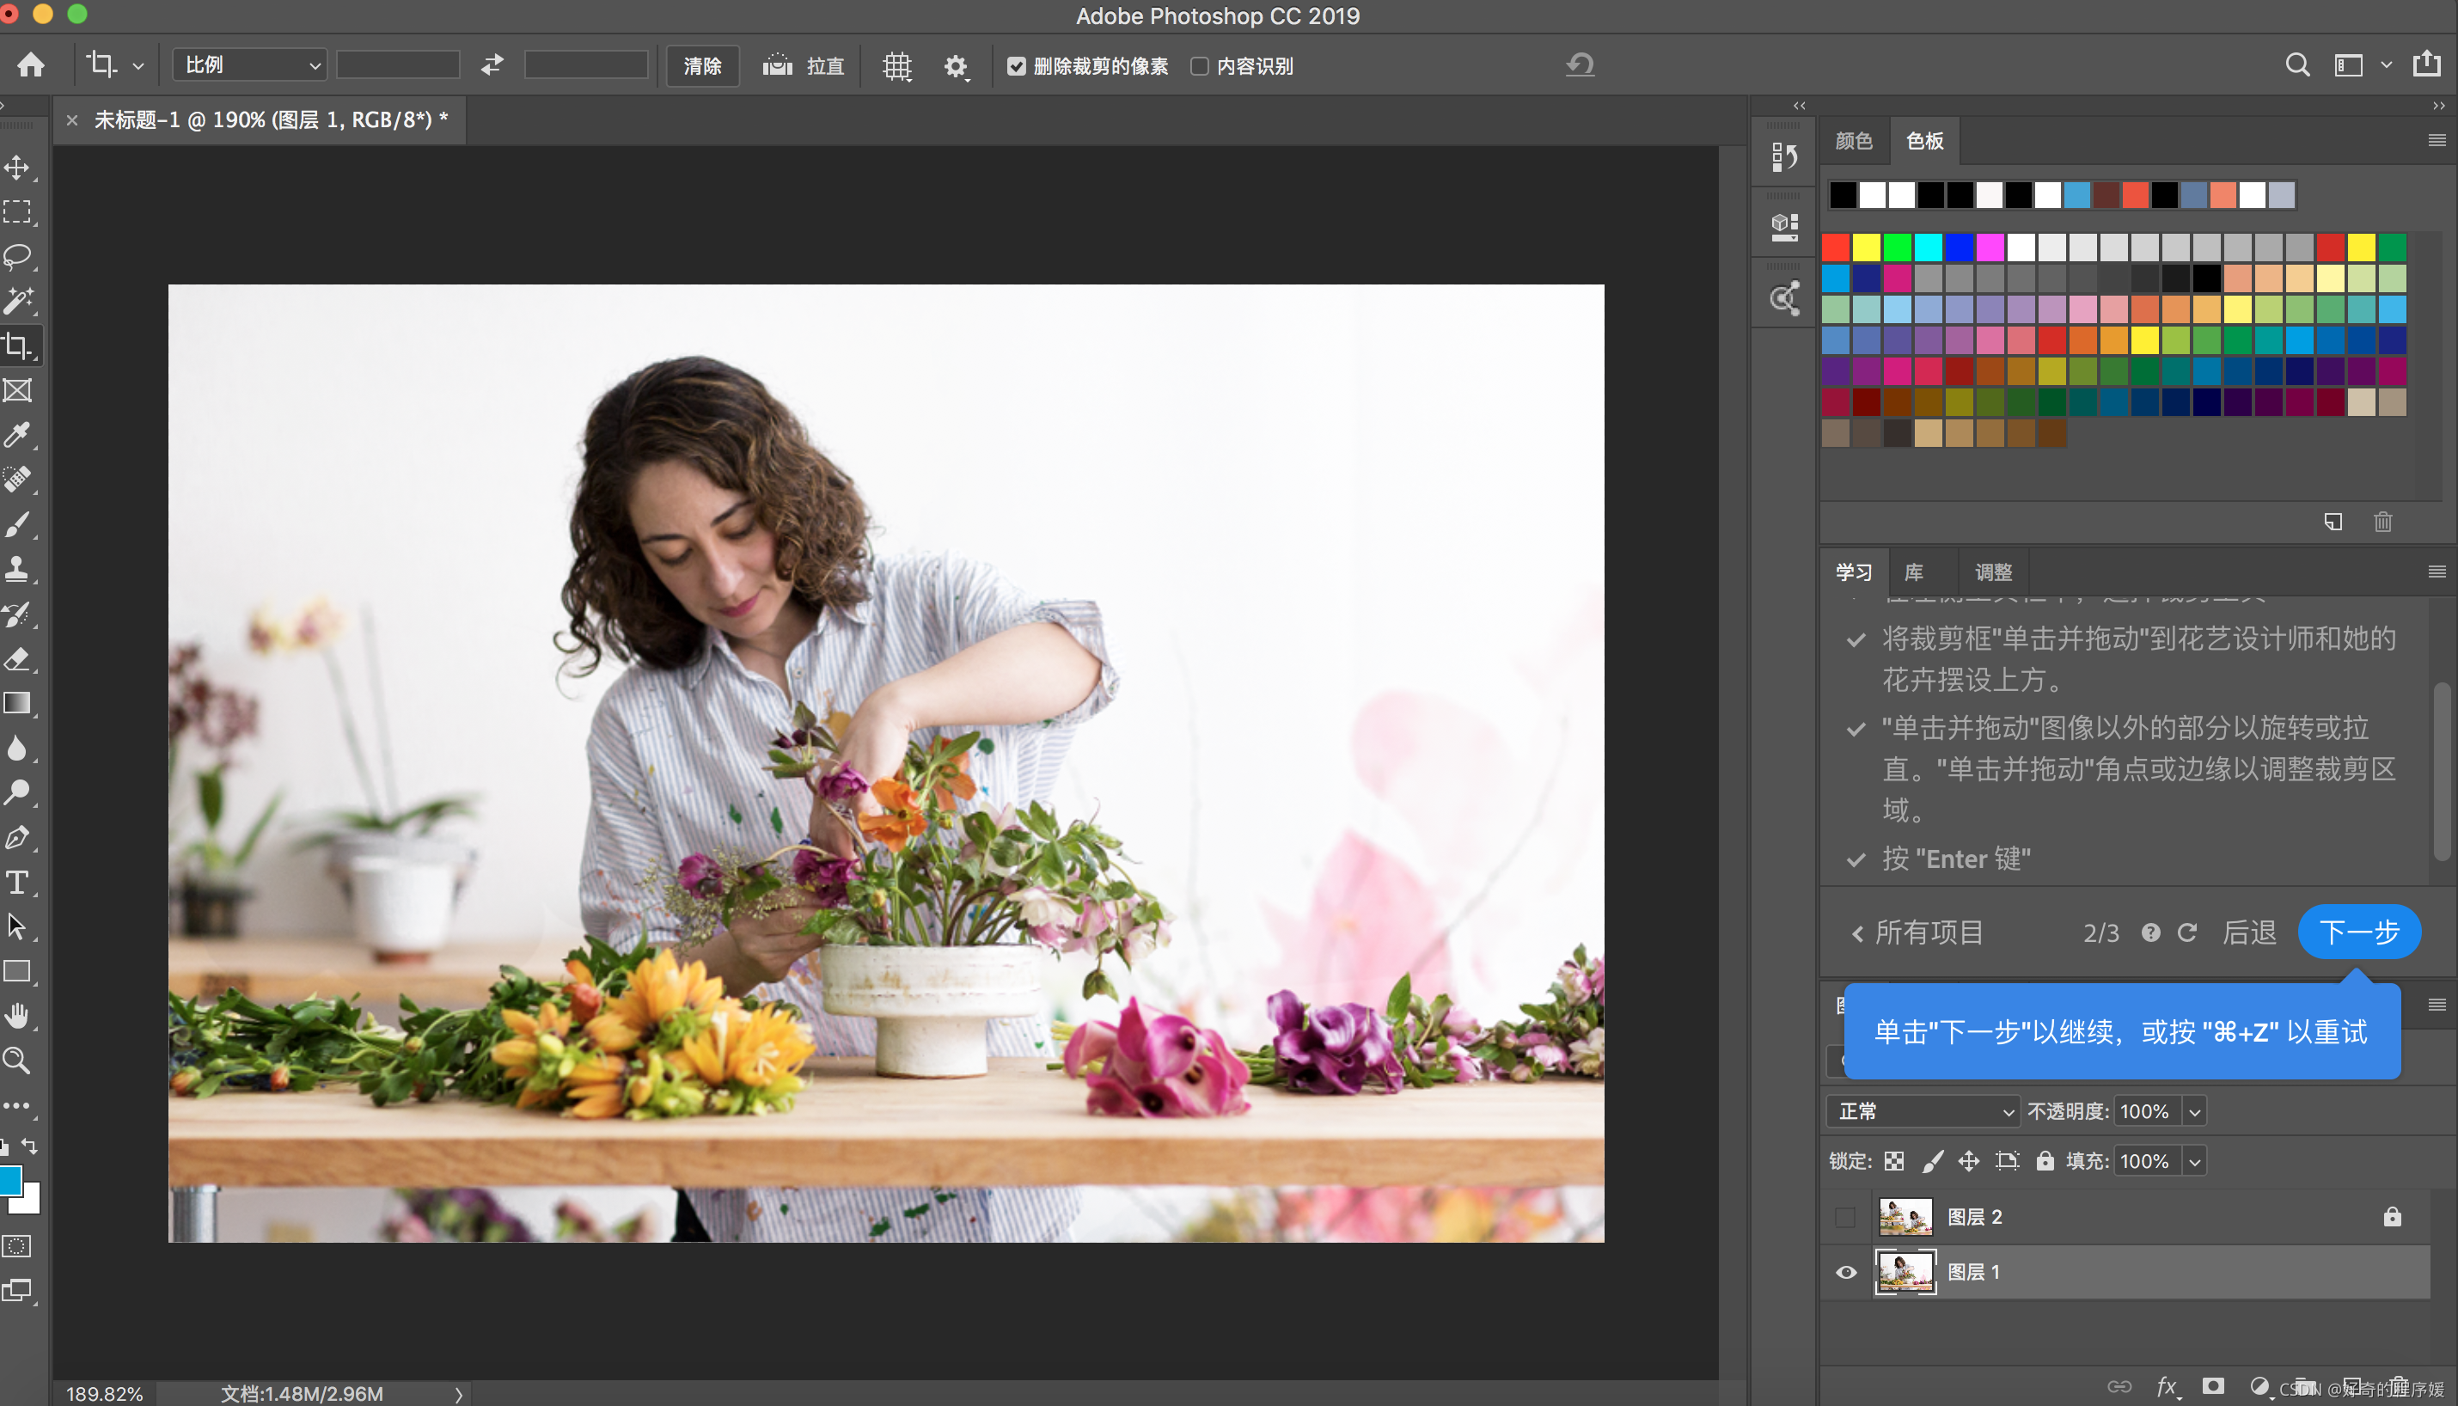Click the 下一步 button
The image size is (2458, 1406).
(x=2358, y=931)
